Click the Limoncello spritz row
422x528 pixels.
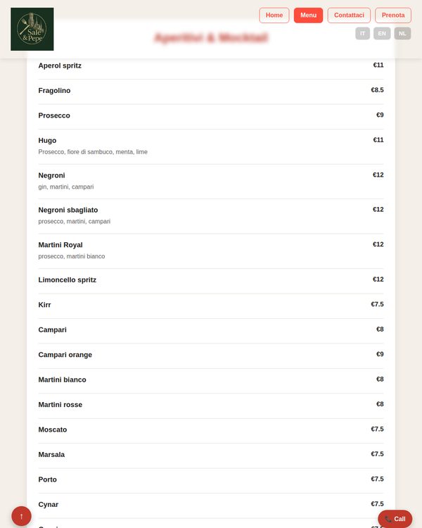[211, 281]
